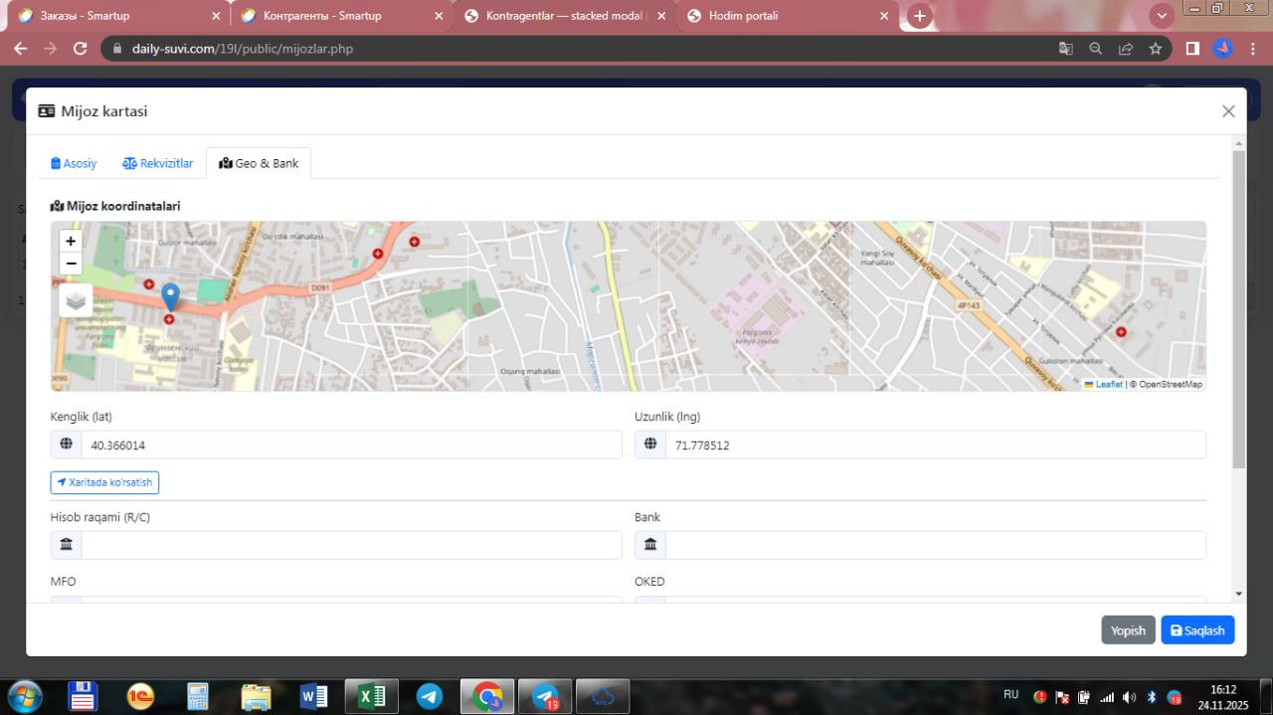The height and width of the screenshot is (715, 1273).
Task: Expand the Chrome tab search dropdown
Action: tap(1161, 16)
